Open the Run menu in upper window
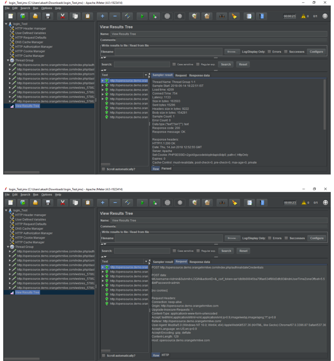The height and width of the screenshot is (361, 334). [x=35, y=8]
